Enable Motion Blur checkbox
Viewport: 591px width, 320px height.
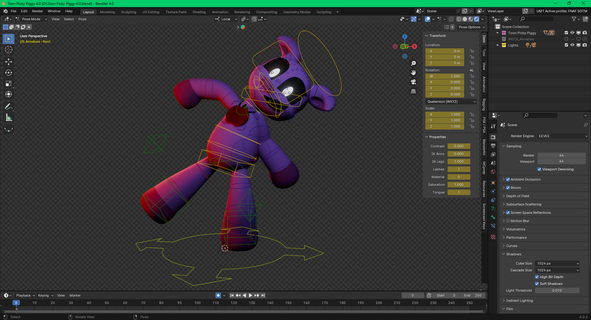pos(507,221)
